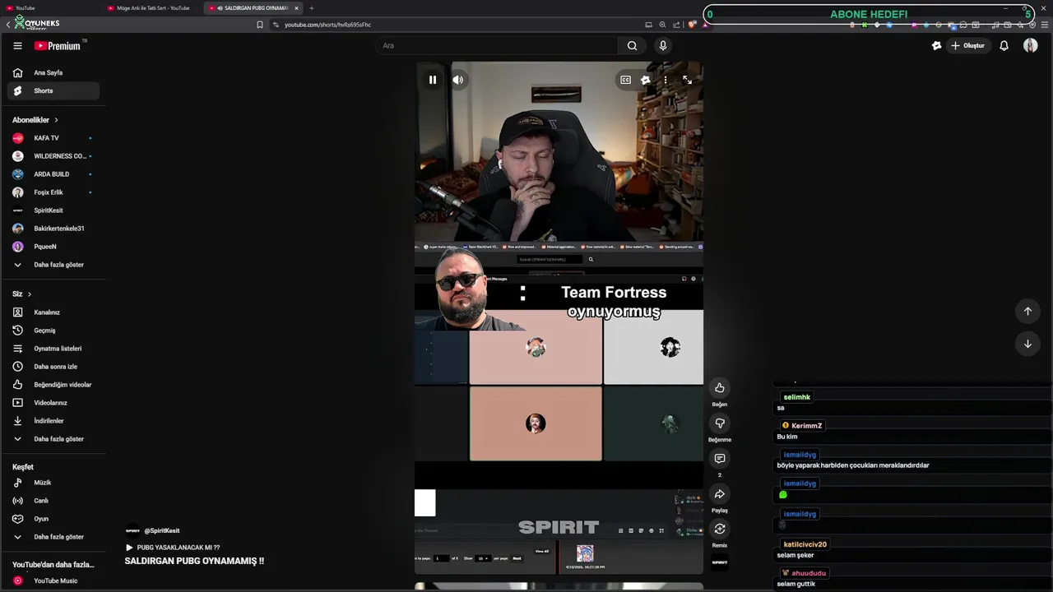Expand Keşfet with Daha fazla göster
This screenshot has height=592, width=1053.
click(53, 537)
